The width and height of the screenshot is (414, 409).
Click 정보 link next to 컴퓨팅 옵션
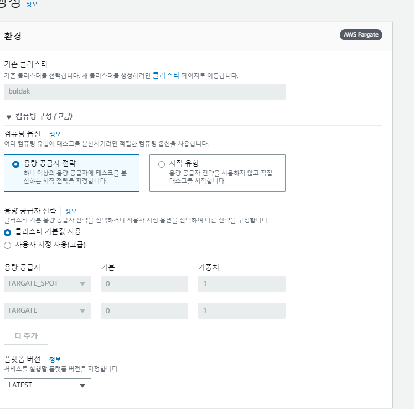[55, 134]
